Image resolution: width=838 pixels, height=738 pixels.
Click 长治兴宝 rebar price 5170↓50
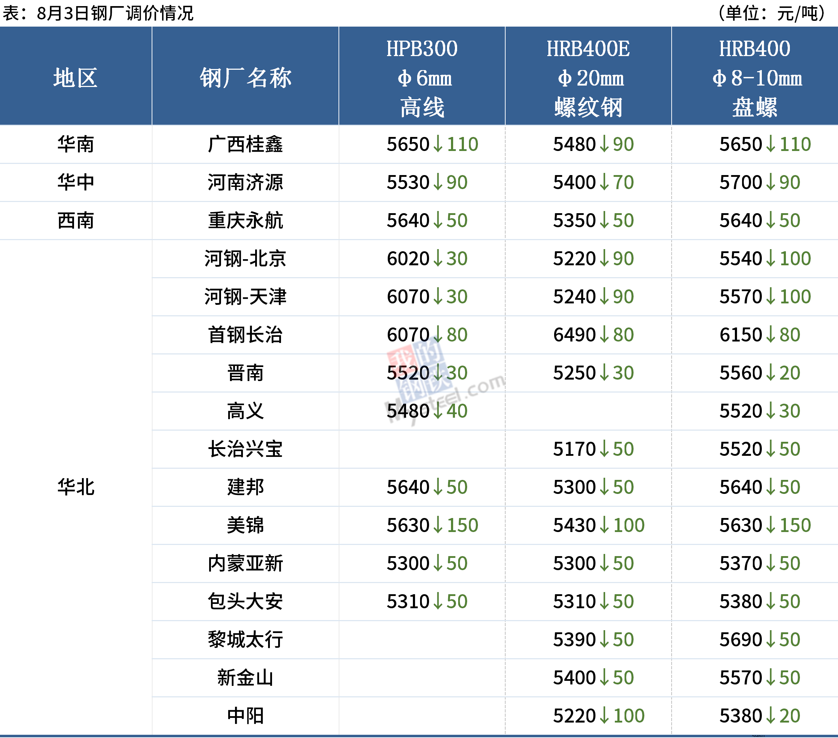[593, 449]
